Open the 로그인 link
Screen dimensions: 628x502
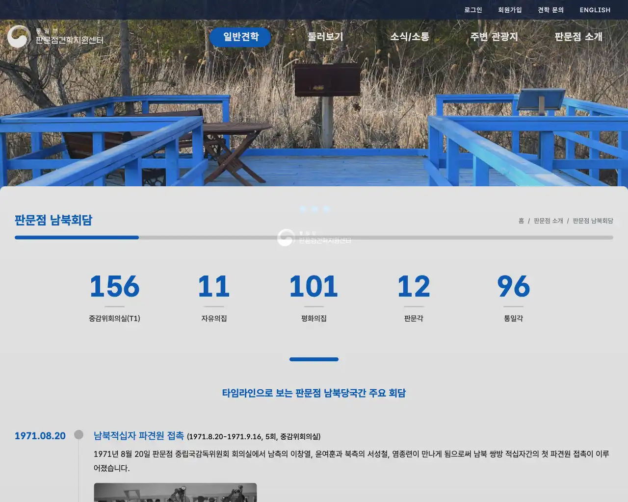click(x=473, y=10)
